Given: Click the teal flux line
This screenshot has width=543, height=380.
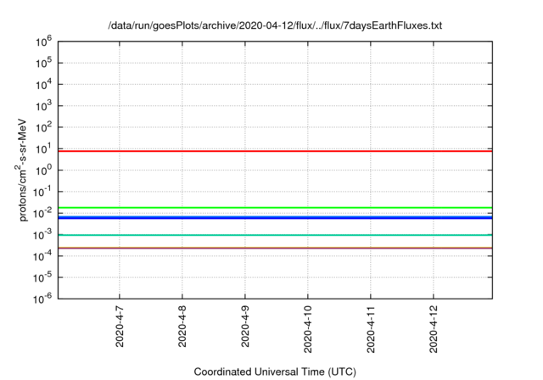Looking at the screenshot, I should [275, 235].
